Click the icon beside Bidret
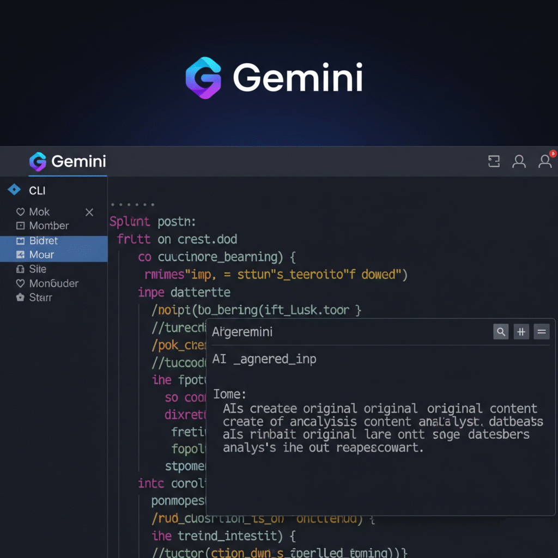 (20, 241)
